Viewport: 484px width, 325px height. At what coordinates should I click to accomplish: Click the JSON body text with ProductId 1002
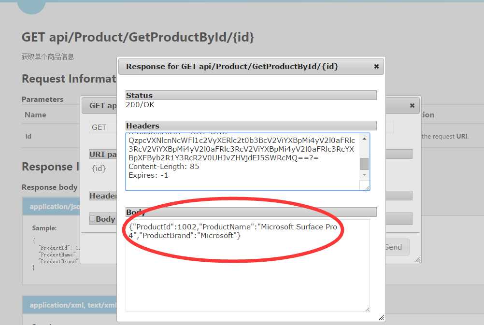point(233,231)
